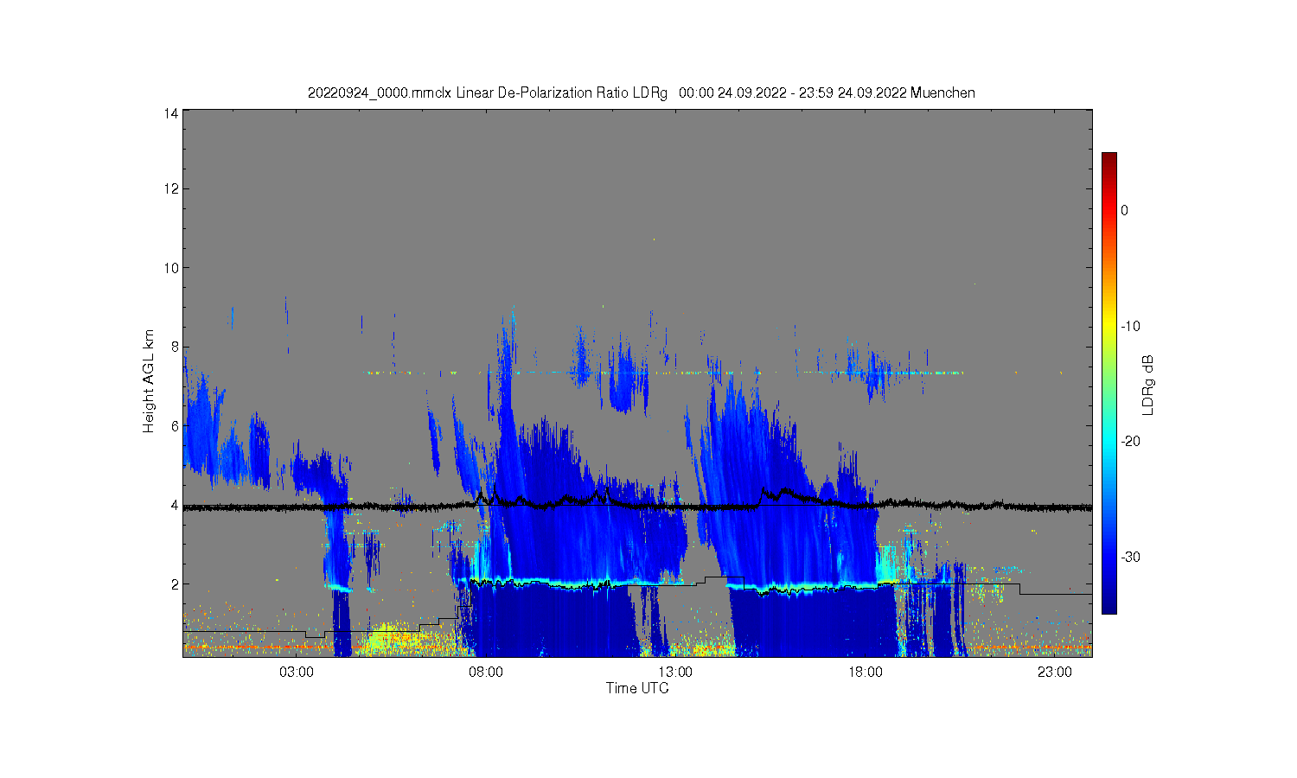Viewport: 1297px width, 778px height.
Task: Click the yellow band of the colorbar
Action: pos(1109,326)
